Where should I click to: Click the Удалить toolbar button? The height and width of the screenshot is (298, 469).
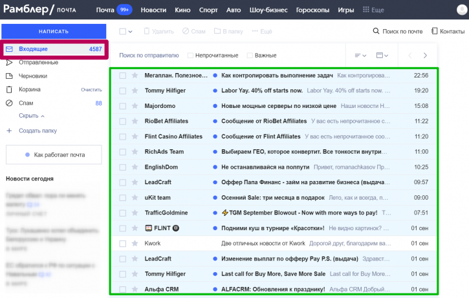tap(159, 31)
